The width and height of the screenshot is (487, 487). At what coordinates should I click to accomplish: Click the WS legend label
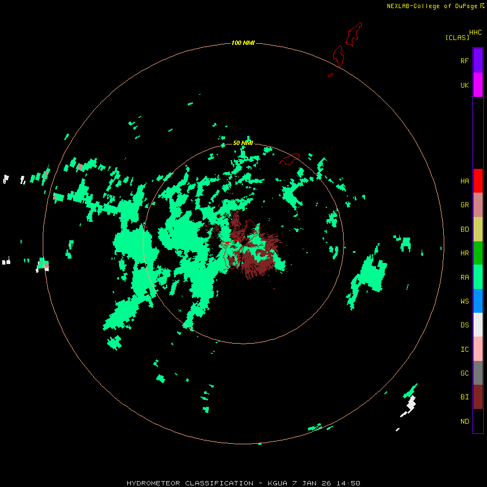point(464,301)
